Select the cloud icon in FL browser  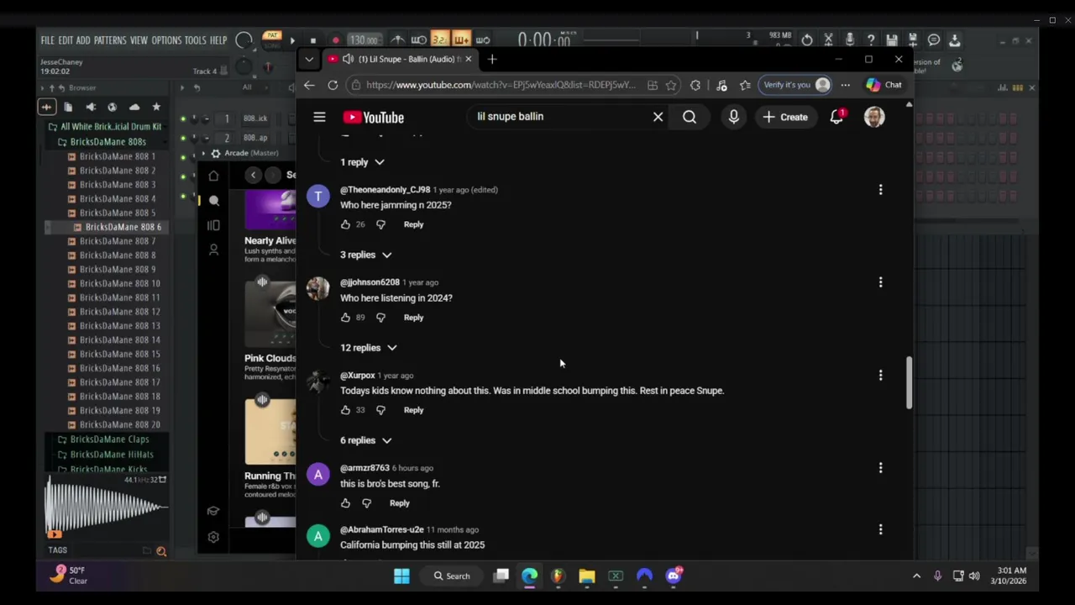pyautogui.click(x=134, y=107)
